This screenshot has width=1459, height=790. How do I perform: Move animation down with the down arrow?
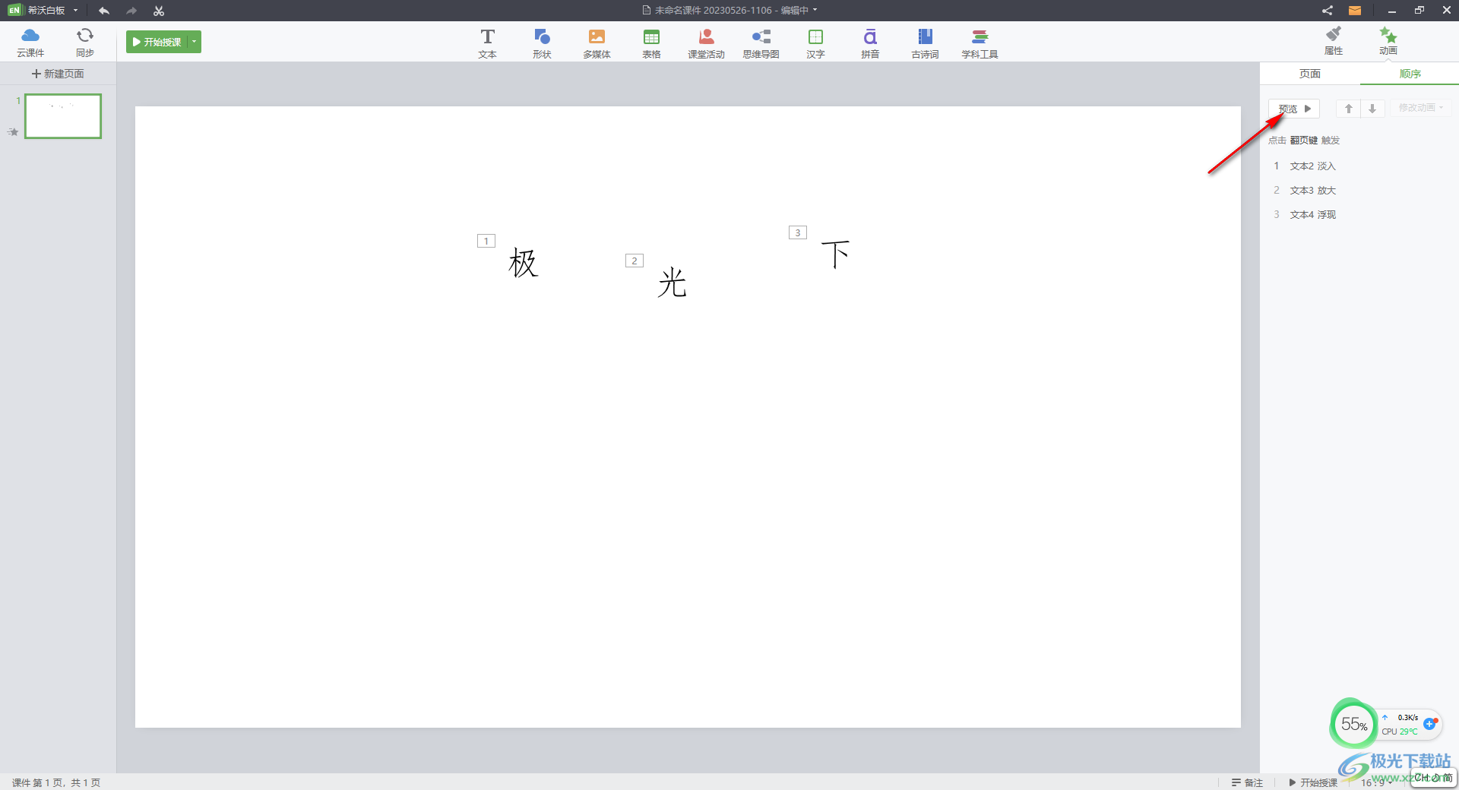click(1372, 109)
